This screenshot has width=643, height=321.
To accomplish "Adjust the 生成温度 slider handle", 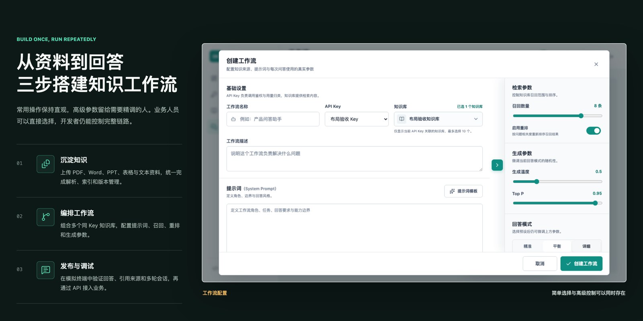I will point(537,182).
